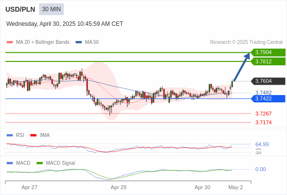The height and width of the screenshot is (195, 287).
Task: Click the MACD Signal green legend swatch
Action: coord(40,163)
